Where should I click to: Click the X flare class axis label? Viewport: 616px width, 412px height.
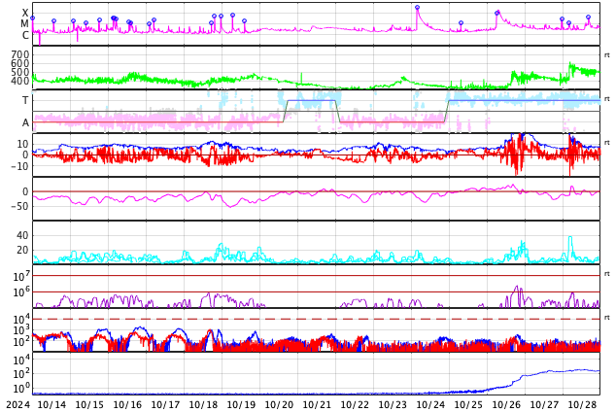click(25, 13)
